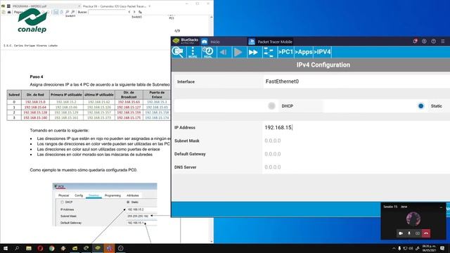Open the inspect magnifier tool in Packet Tracer
The width and height of the screenshot is (450, 253).
pos(179,52)
